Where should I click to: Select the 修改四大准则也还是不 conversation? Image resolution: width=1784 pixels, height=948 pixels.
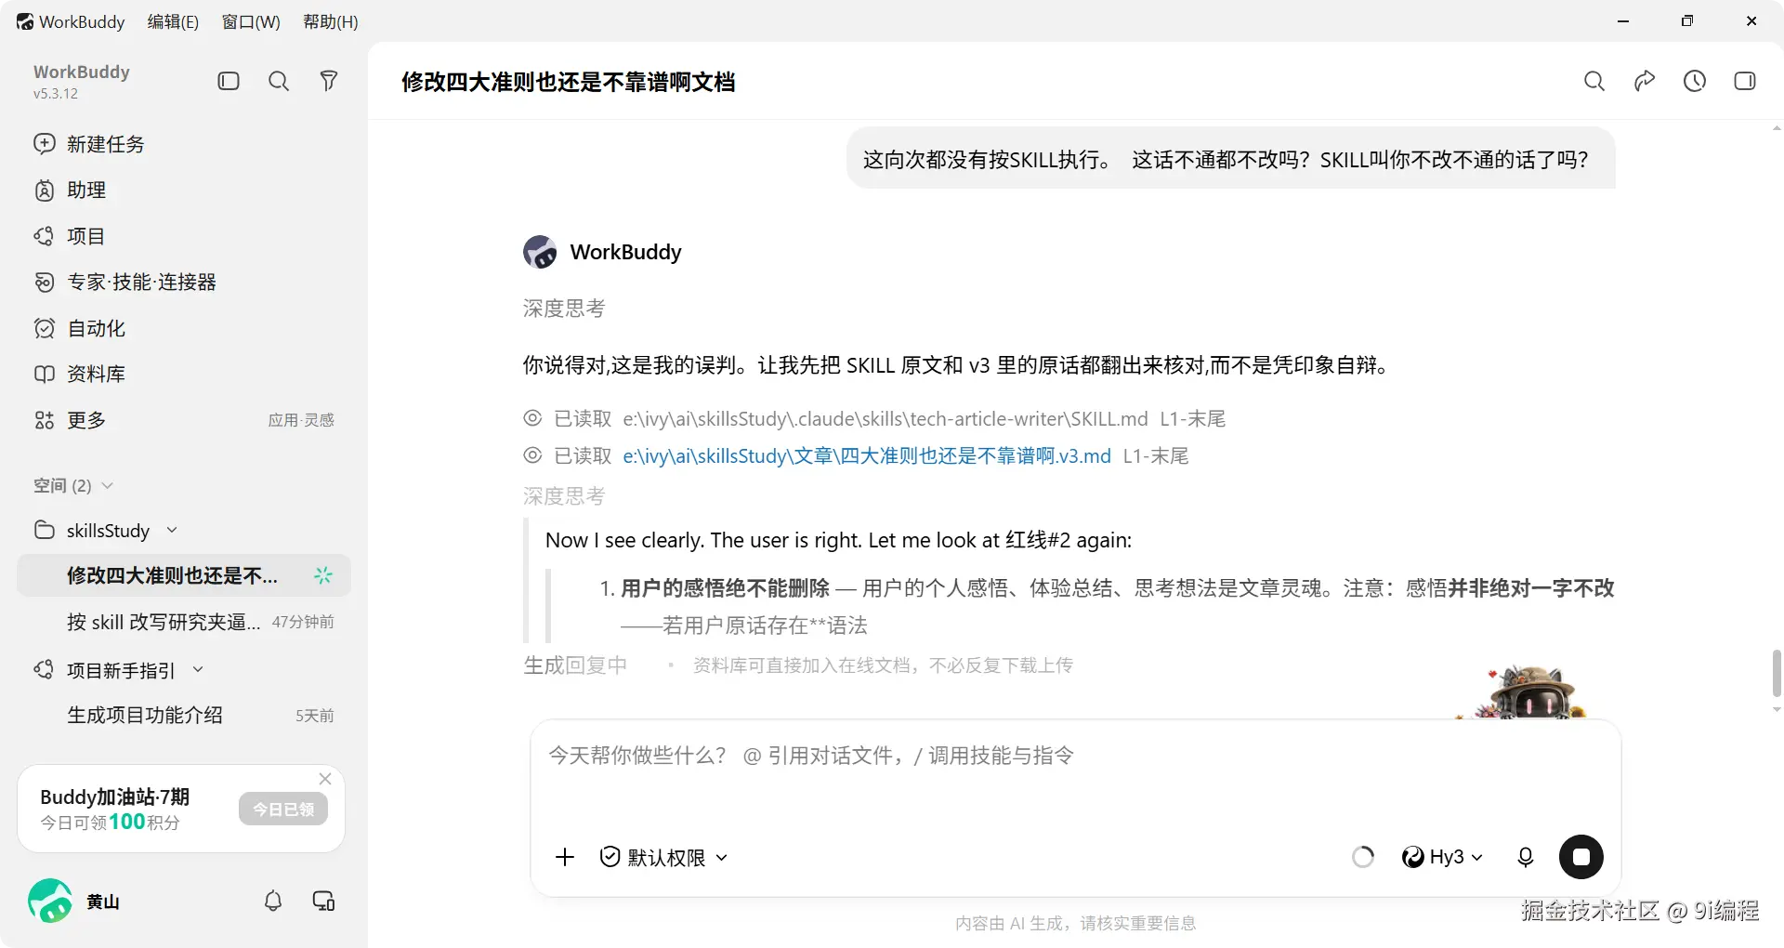pyautogui.click(x=184, y=575)
